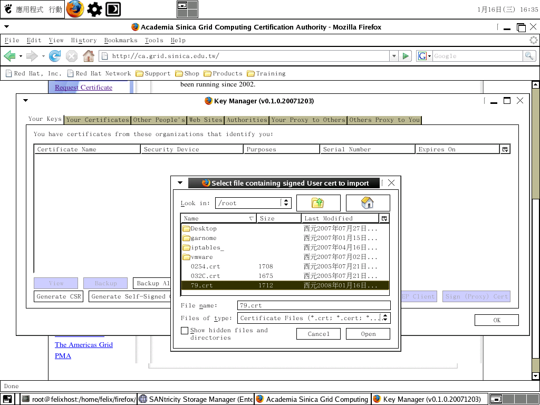The height and width of the screenshot is (405, 540).
Task: Click scrollbar up arrow on web page
Action: pyautogui.click(x=535, y=84)
